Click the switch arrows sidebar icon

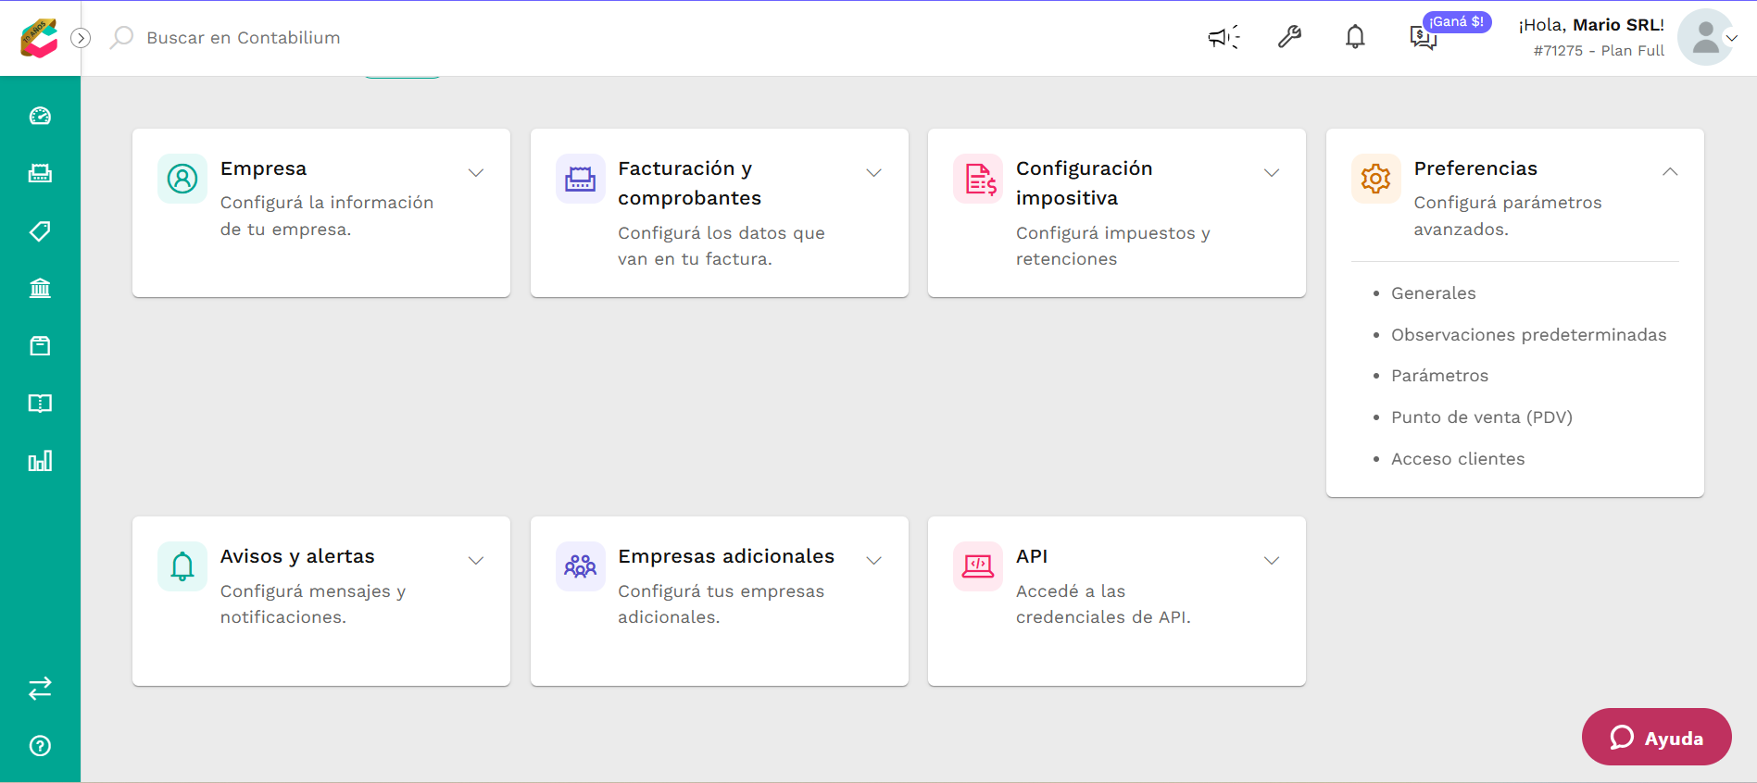click(40, 688)
